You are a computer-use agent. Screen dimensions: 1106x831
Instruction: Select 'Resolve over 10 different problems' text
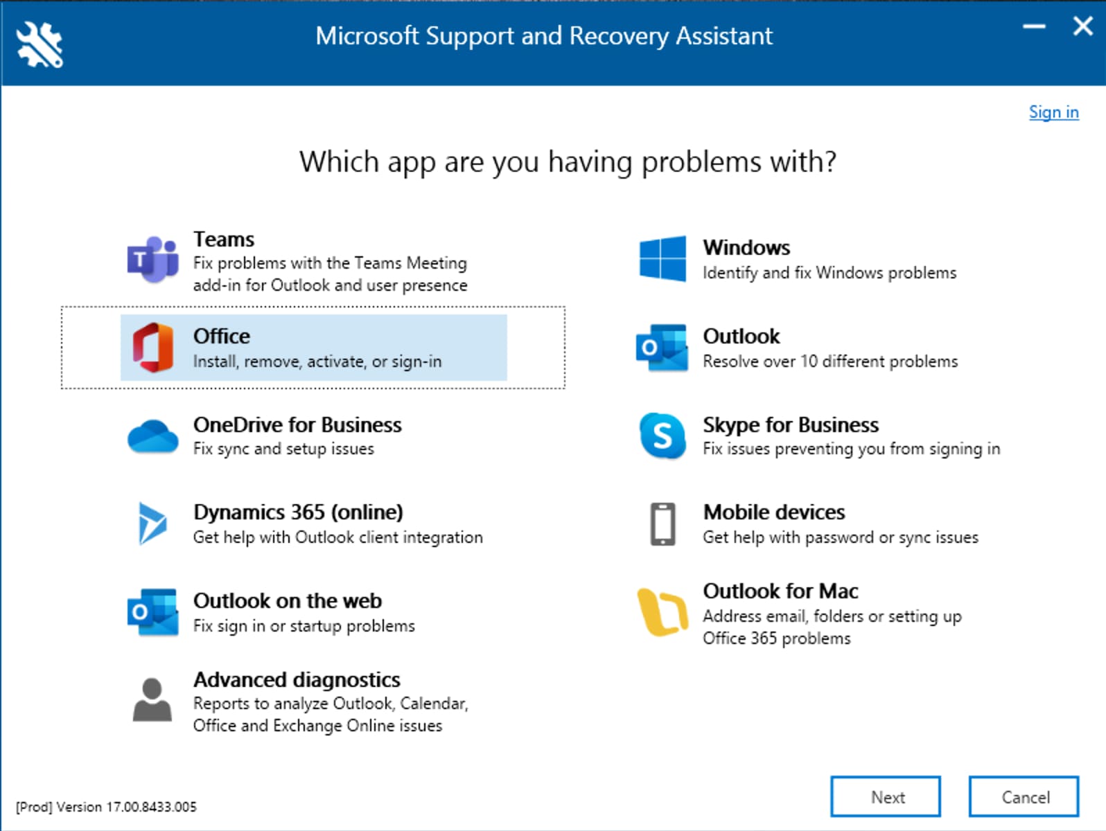tap(830, 361)
